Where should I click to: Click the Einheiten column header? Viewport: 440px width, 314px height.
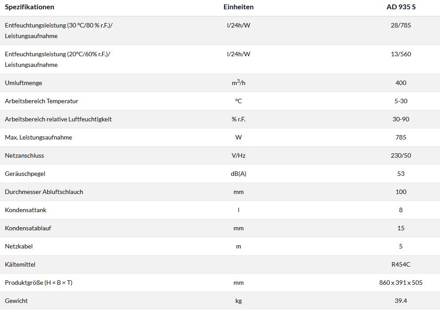pos(239,7)
